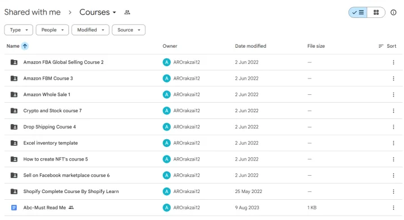Screen dimensions: 404x220
Task: Open the view details info icon
Action: pyautogui.click(x=393, y=12)
